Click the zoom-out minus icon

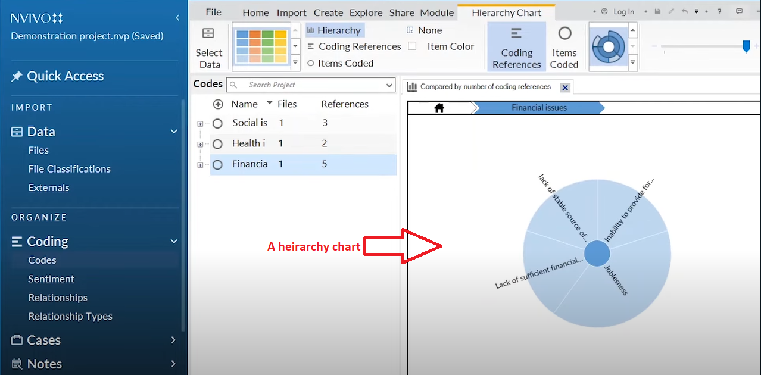point(654,46)
